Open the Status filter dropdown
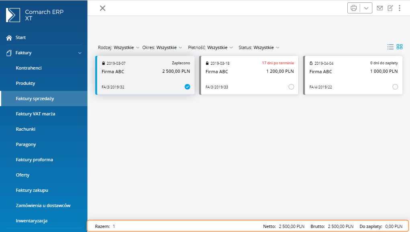Viewport: 410px width, 232px height. pyautogui.click(x=258, y=47)
